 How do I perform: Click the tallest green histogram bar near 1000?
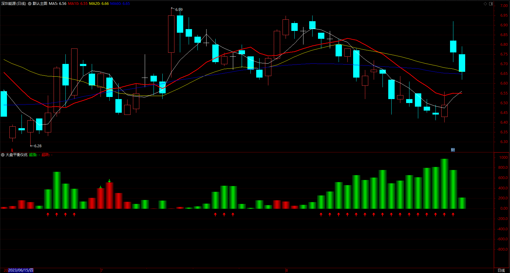(444, 184)
